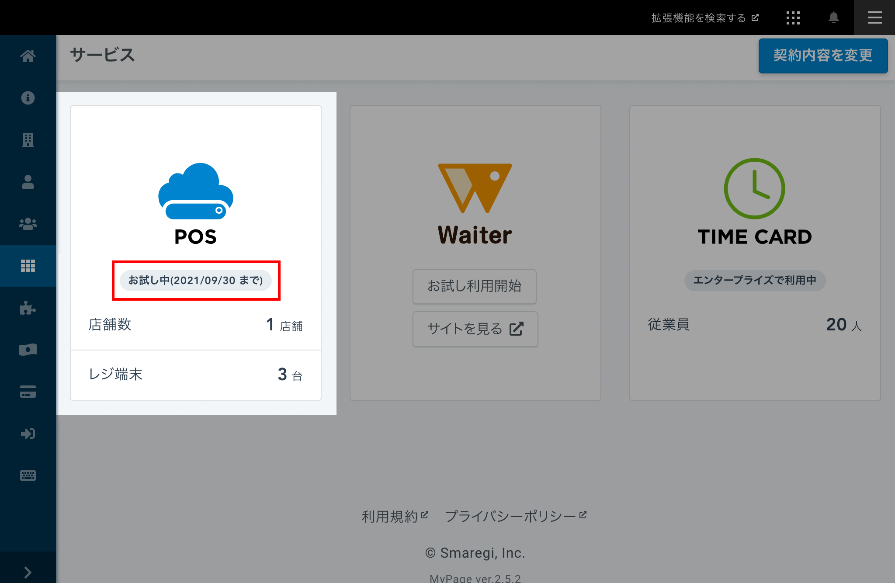Click the 従業員 row in TIME CARD card
Viewport: 895px width, 583px height.
coord(755,325)
